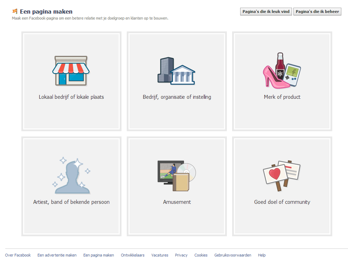Open "Pagina's die ik leuk vind" button

click(x=266, y=12)
